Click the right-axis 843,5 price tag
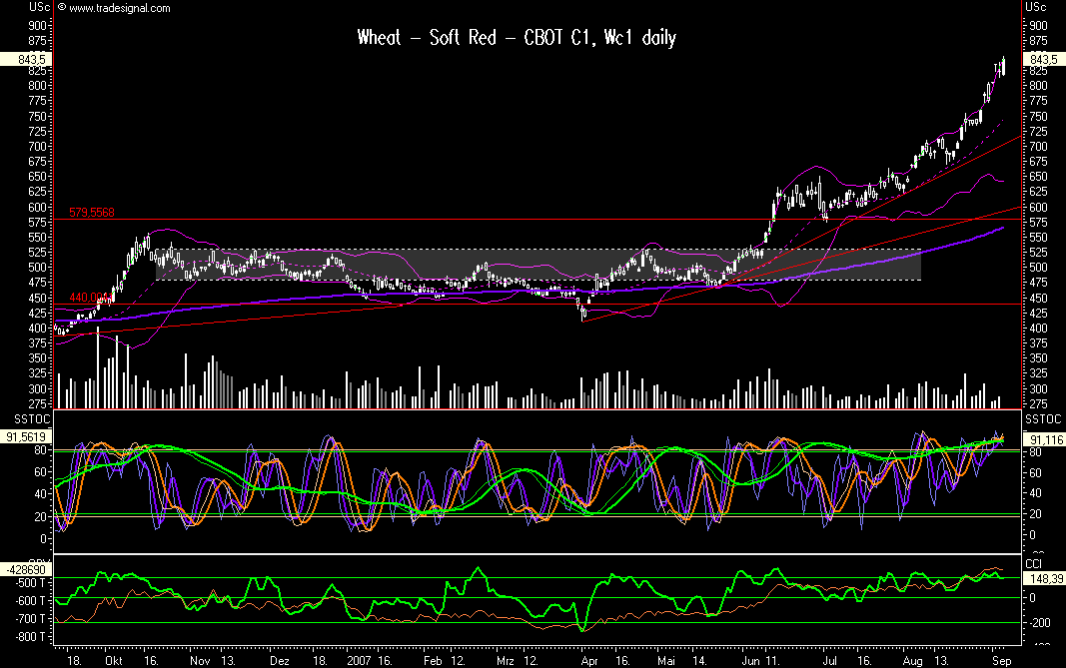This screenshot has height=668, width=1066. 1043,60
